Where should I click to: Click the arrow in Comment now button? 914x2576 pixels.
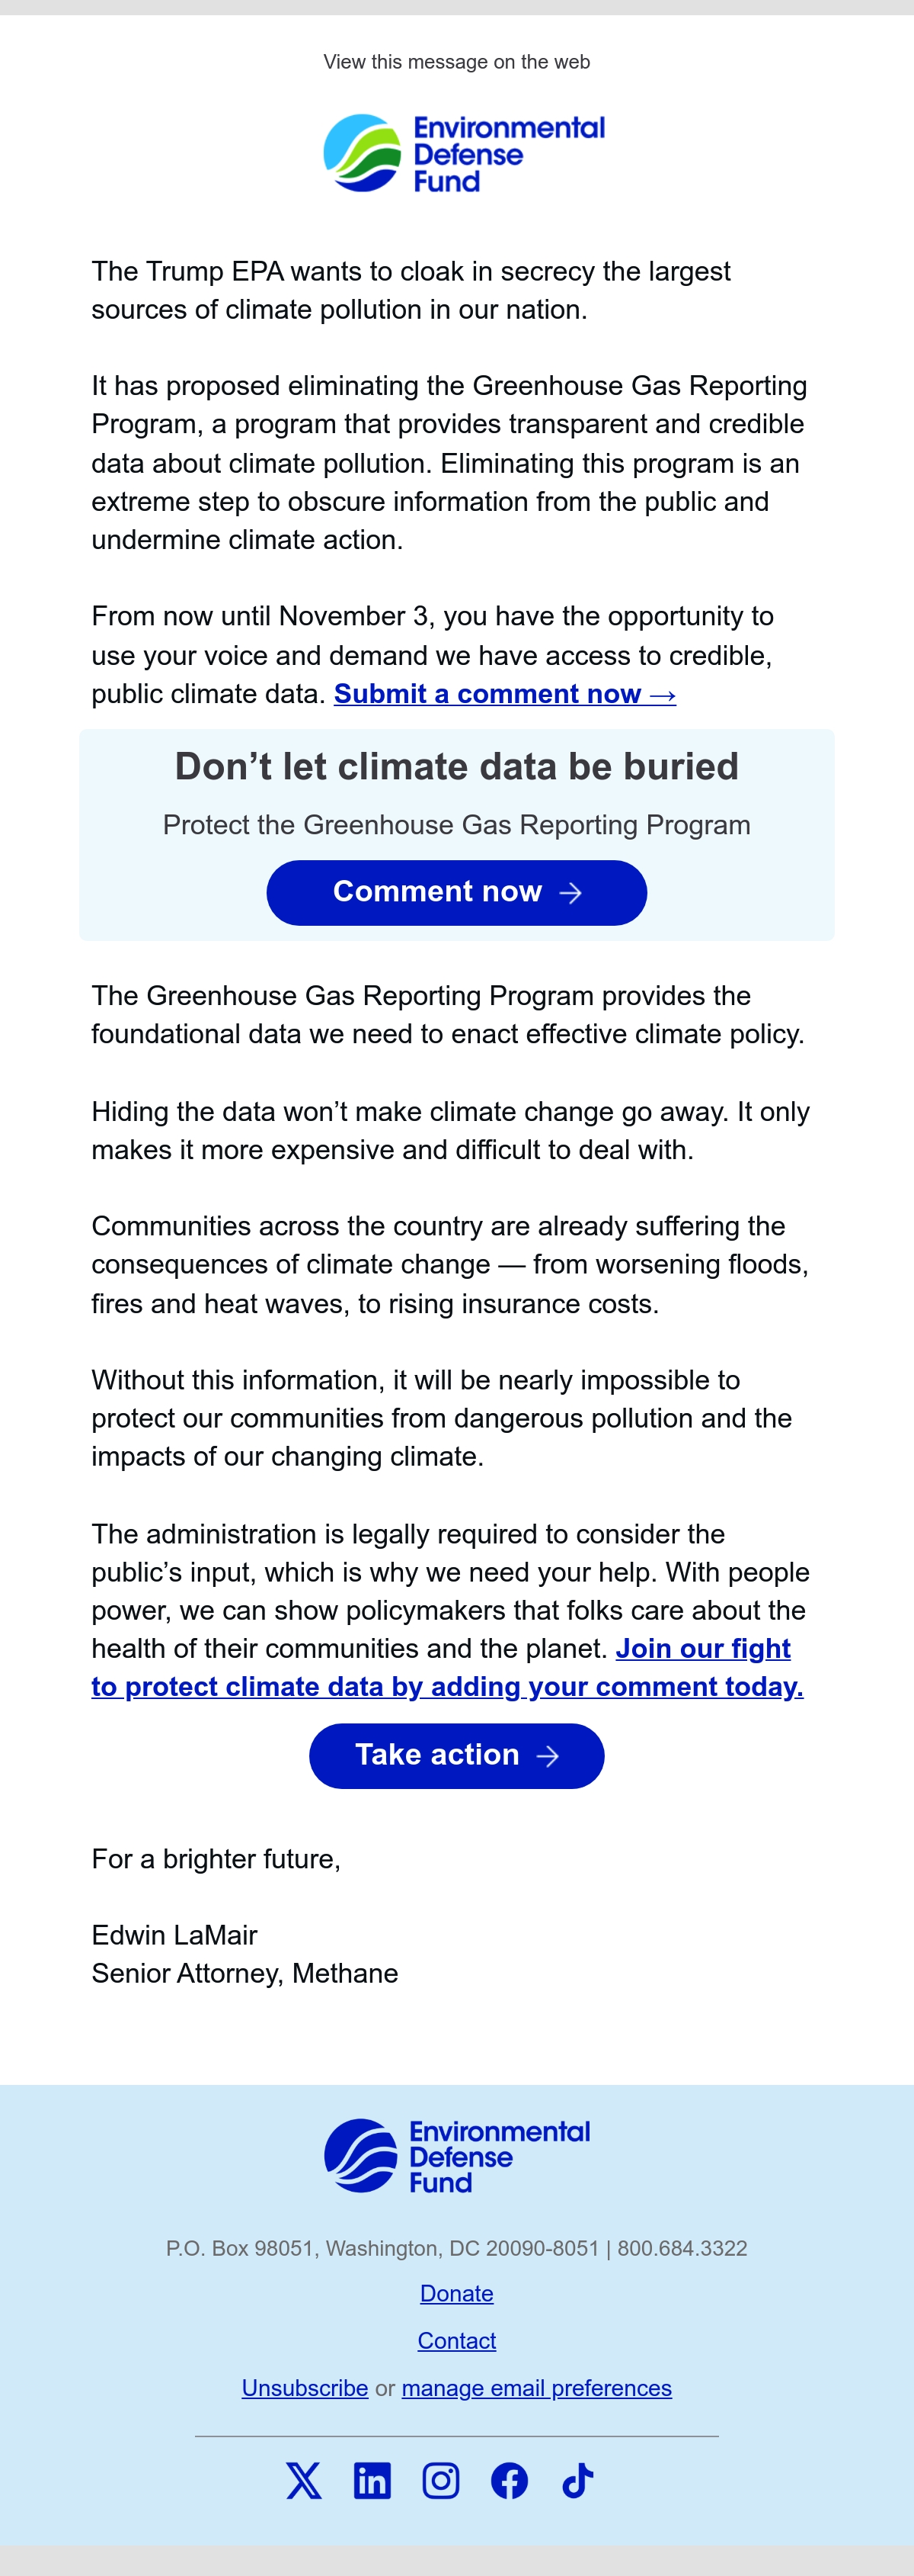570,893
